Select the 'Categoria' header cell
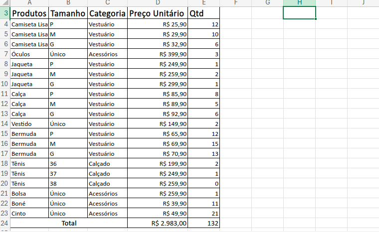This screenshot has height=232, width=379. tap(107, 13)
